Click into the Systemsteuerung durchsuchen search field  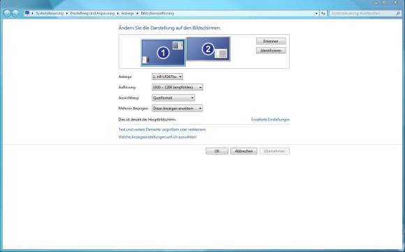[362, 13]
